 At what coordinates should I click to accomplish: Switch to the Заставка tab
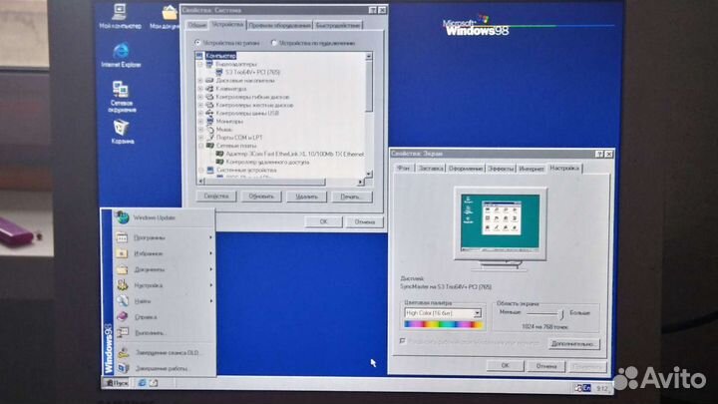[431, 169]
